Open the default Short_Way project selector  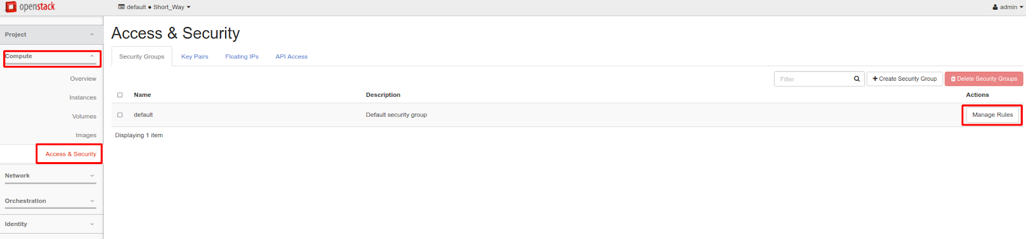(x=154, y=7)
